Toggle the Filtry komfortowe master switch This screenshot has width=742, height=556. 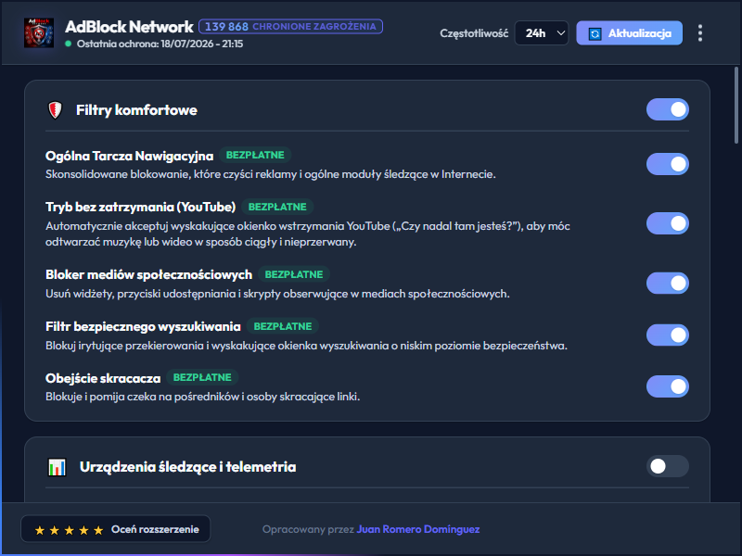coord(667,109)
